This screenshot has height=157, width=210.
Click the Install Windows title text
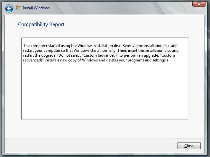[x=36, y=8]
